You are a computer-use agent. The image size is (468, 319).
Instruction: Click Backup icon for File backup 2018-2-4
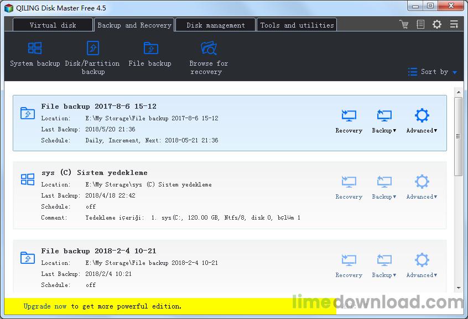(384, 260)
